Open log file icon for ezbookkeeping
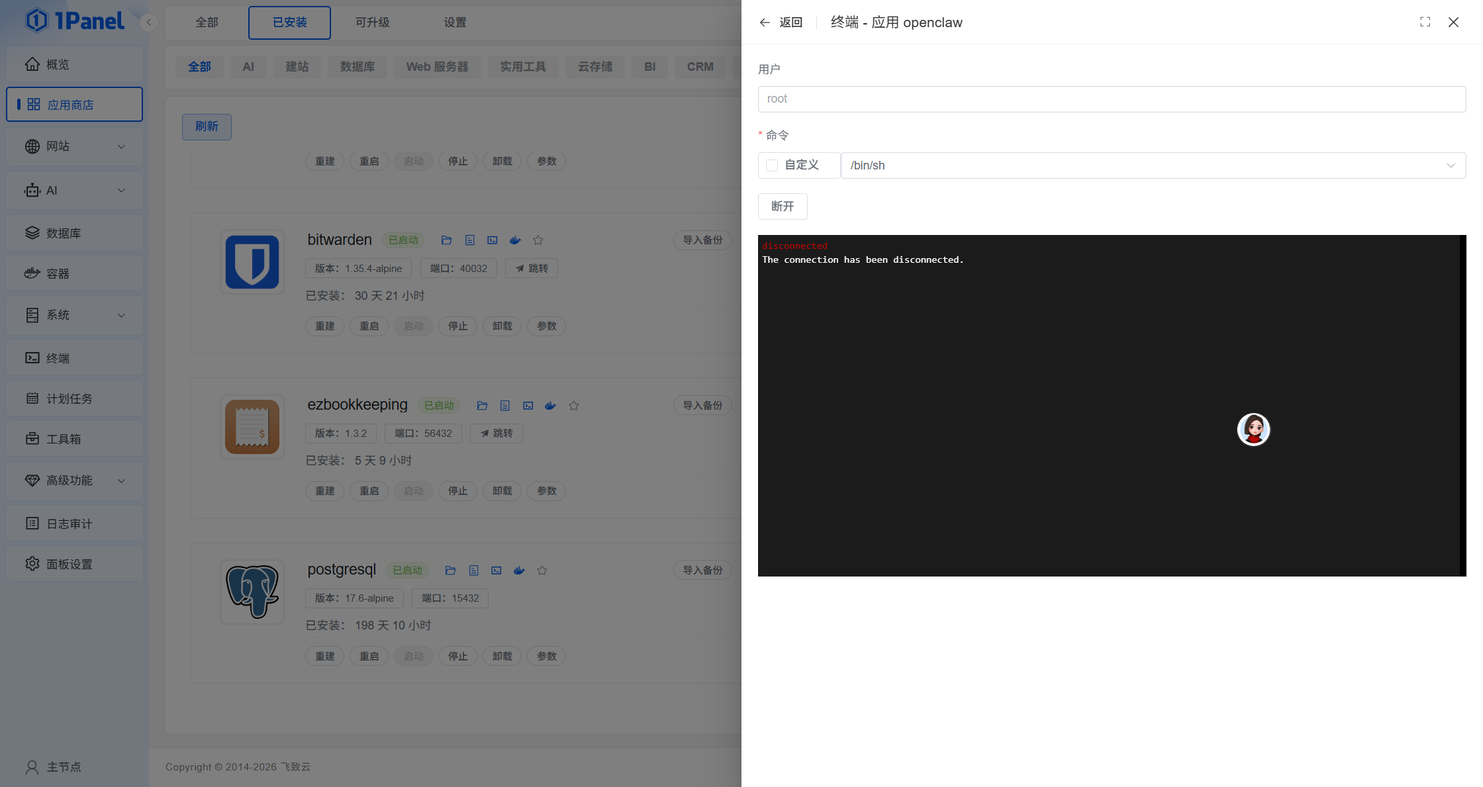The image size is (1483, 787). pos(505,406)
